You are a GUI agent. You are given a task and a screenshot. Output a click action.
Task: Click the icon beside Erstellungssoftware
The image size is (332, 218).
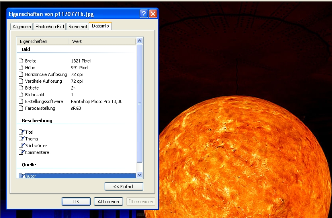point(21,101)
